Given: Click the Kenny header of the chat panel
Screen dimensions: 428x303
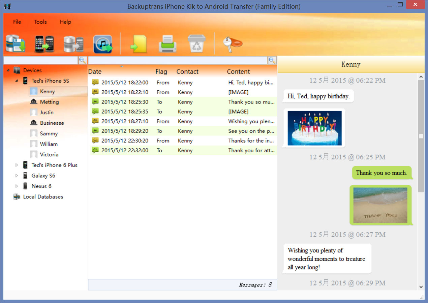Looking at the screenshot, I should coord(351,64).
